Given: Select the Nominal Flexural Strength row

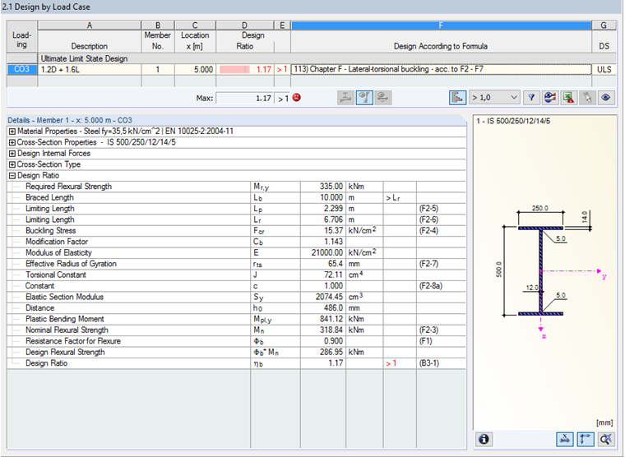Looking at the screenshot, I should pos(236,330).
